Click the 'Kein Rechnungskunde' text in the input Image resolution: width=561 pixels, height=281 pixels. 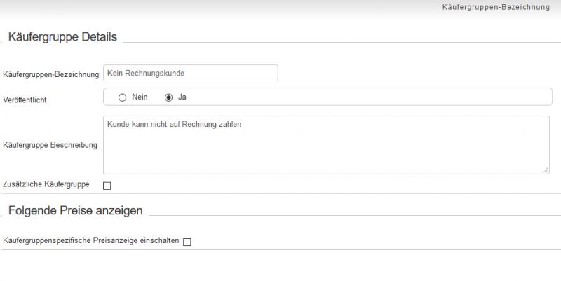(145, 73)
